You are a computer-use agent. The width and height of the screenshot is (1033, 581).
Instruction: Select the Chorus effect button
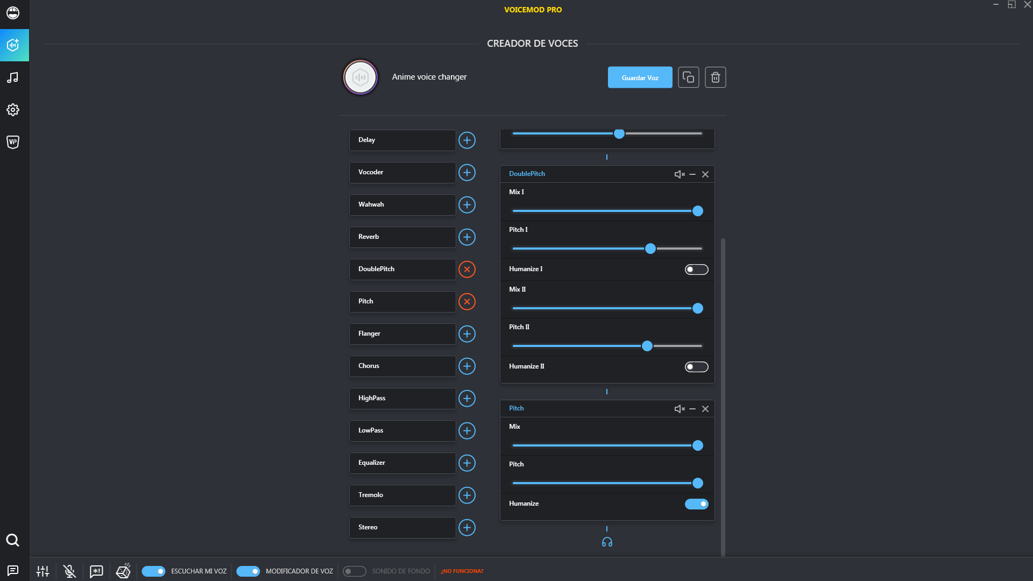pyautogui.click(x=402, y=366)
